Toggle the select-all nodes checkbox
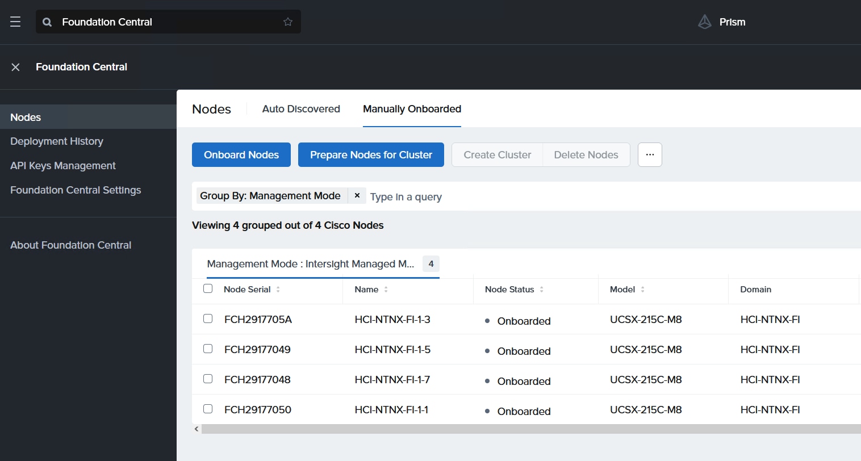 pyautogui.click(x=208, y=288)
